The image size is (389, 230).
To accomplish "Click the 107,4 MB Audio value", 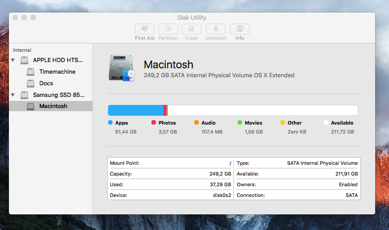I will pos(212,132).
